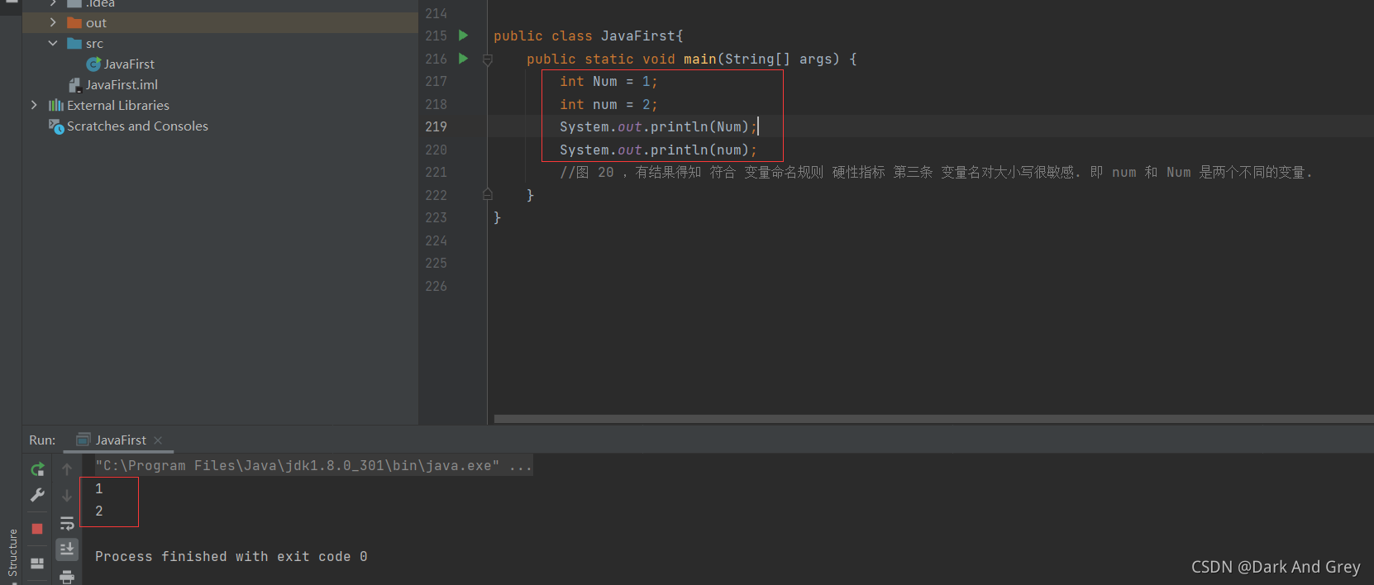Click the JavaFirst class icon in tree

pyautogui.click(x=93, y=64)
